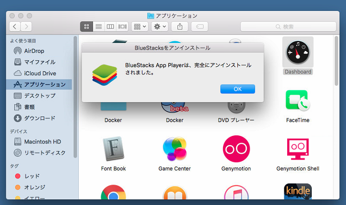Select AirDrop in the sidebar

tap(40, 51)
